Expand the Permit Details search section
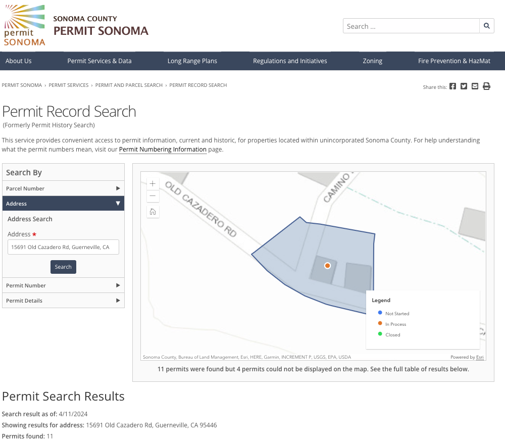Image resolution: width=505 pixels, height=443 pixels. click(x=63, y=301)
